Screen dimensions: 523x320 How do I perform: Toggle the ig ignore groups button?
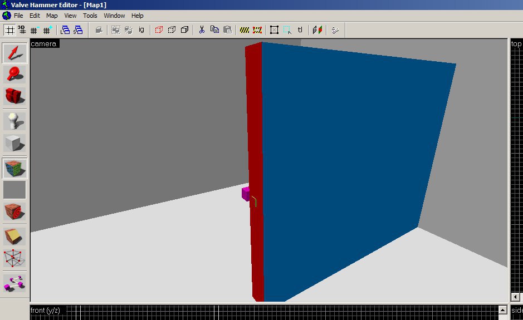141,30
